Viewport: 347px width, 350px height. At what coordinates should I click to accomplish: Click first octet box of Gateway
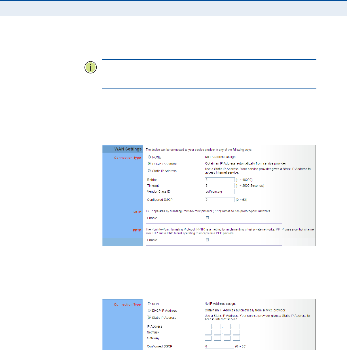pos(208,338)
